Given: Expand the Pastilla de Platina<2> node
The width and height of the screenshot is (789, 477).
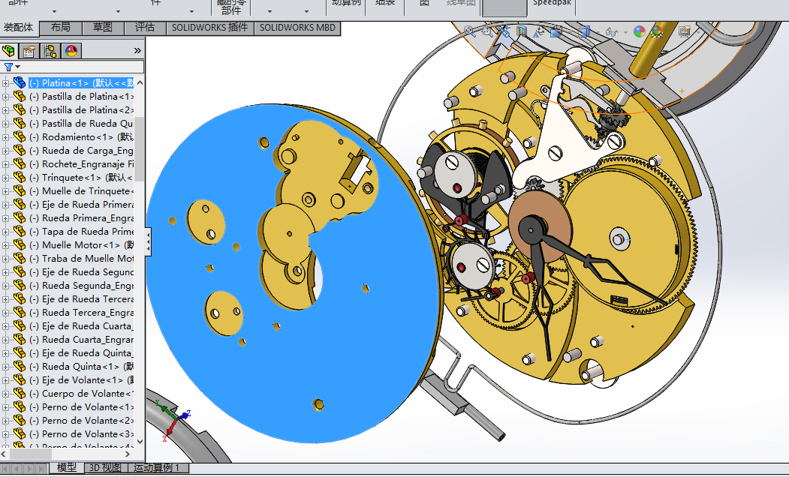Looking at the screenshot, I should tap(5, 110).
